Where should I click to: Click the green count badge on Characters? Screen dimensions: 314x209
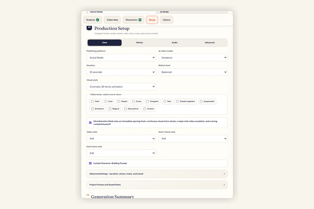140,20
